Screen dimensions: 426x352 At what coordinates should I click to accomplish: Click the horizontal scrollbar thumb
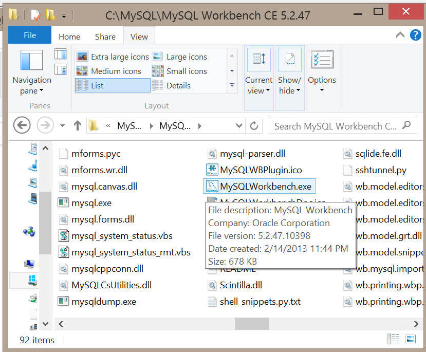pyautogui.click(x=252, y=324)
